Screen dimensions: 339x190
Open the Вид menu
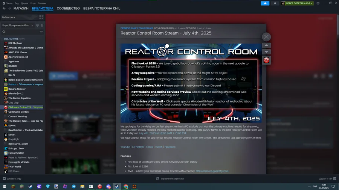click(17, 3)
